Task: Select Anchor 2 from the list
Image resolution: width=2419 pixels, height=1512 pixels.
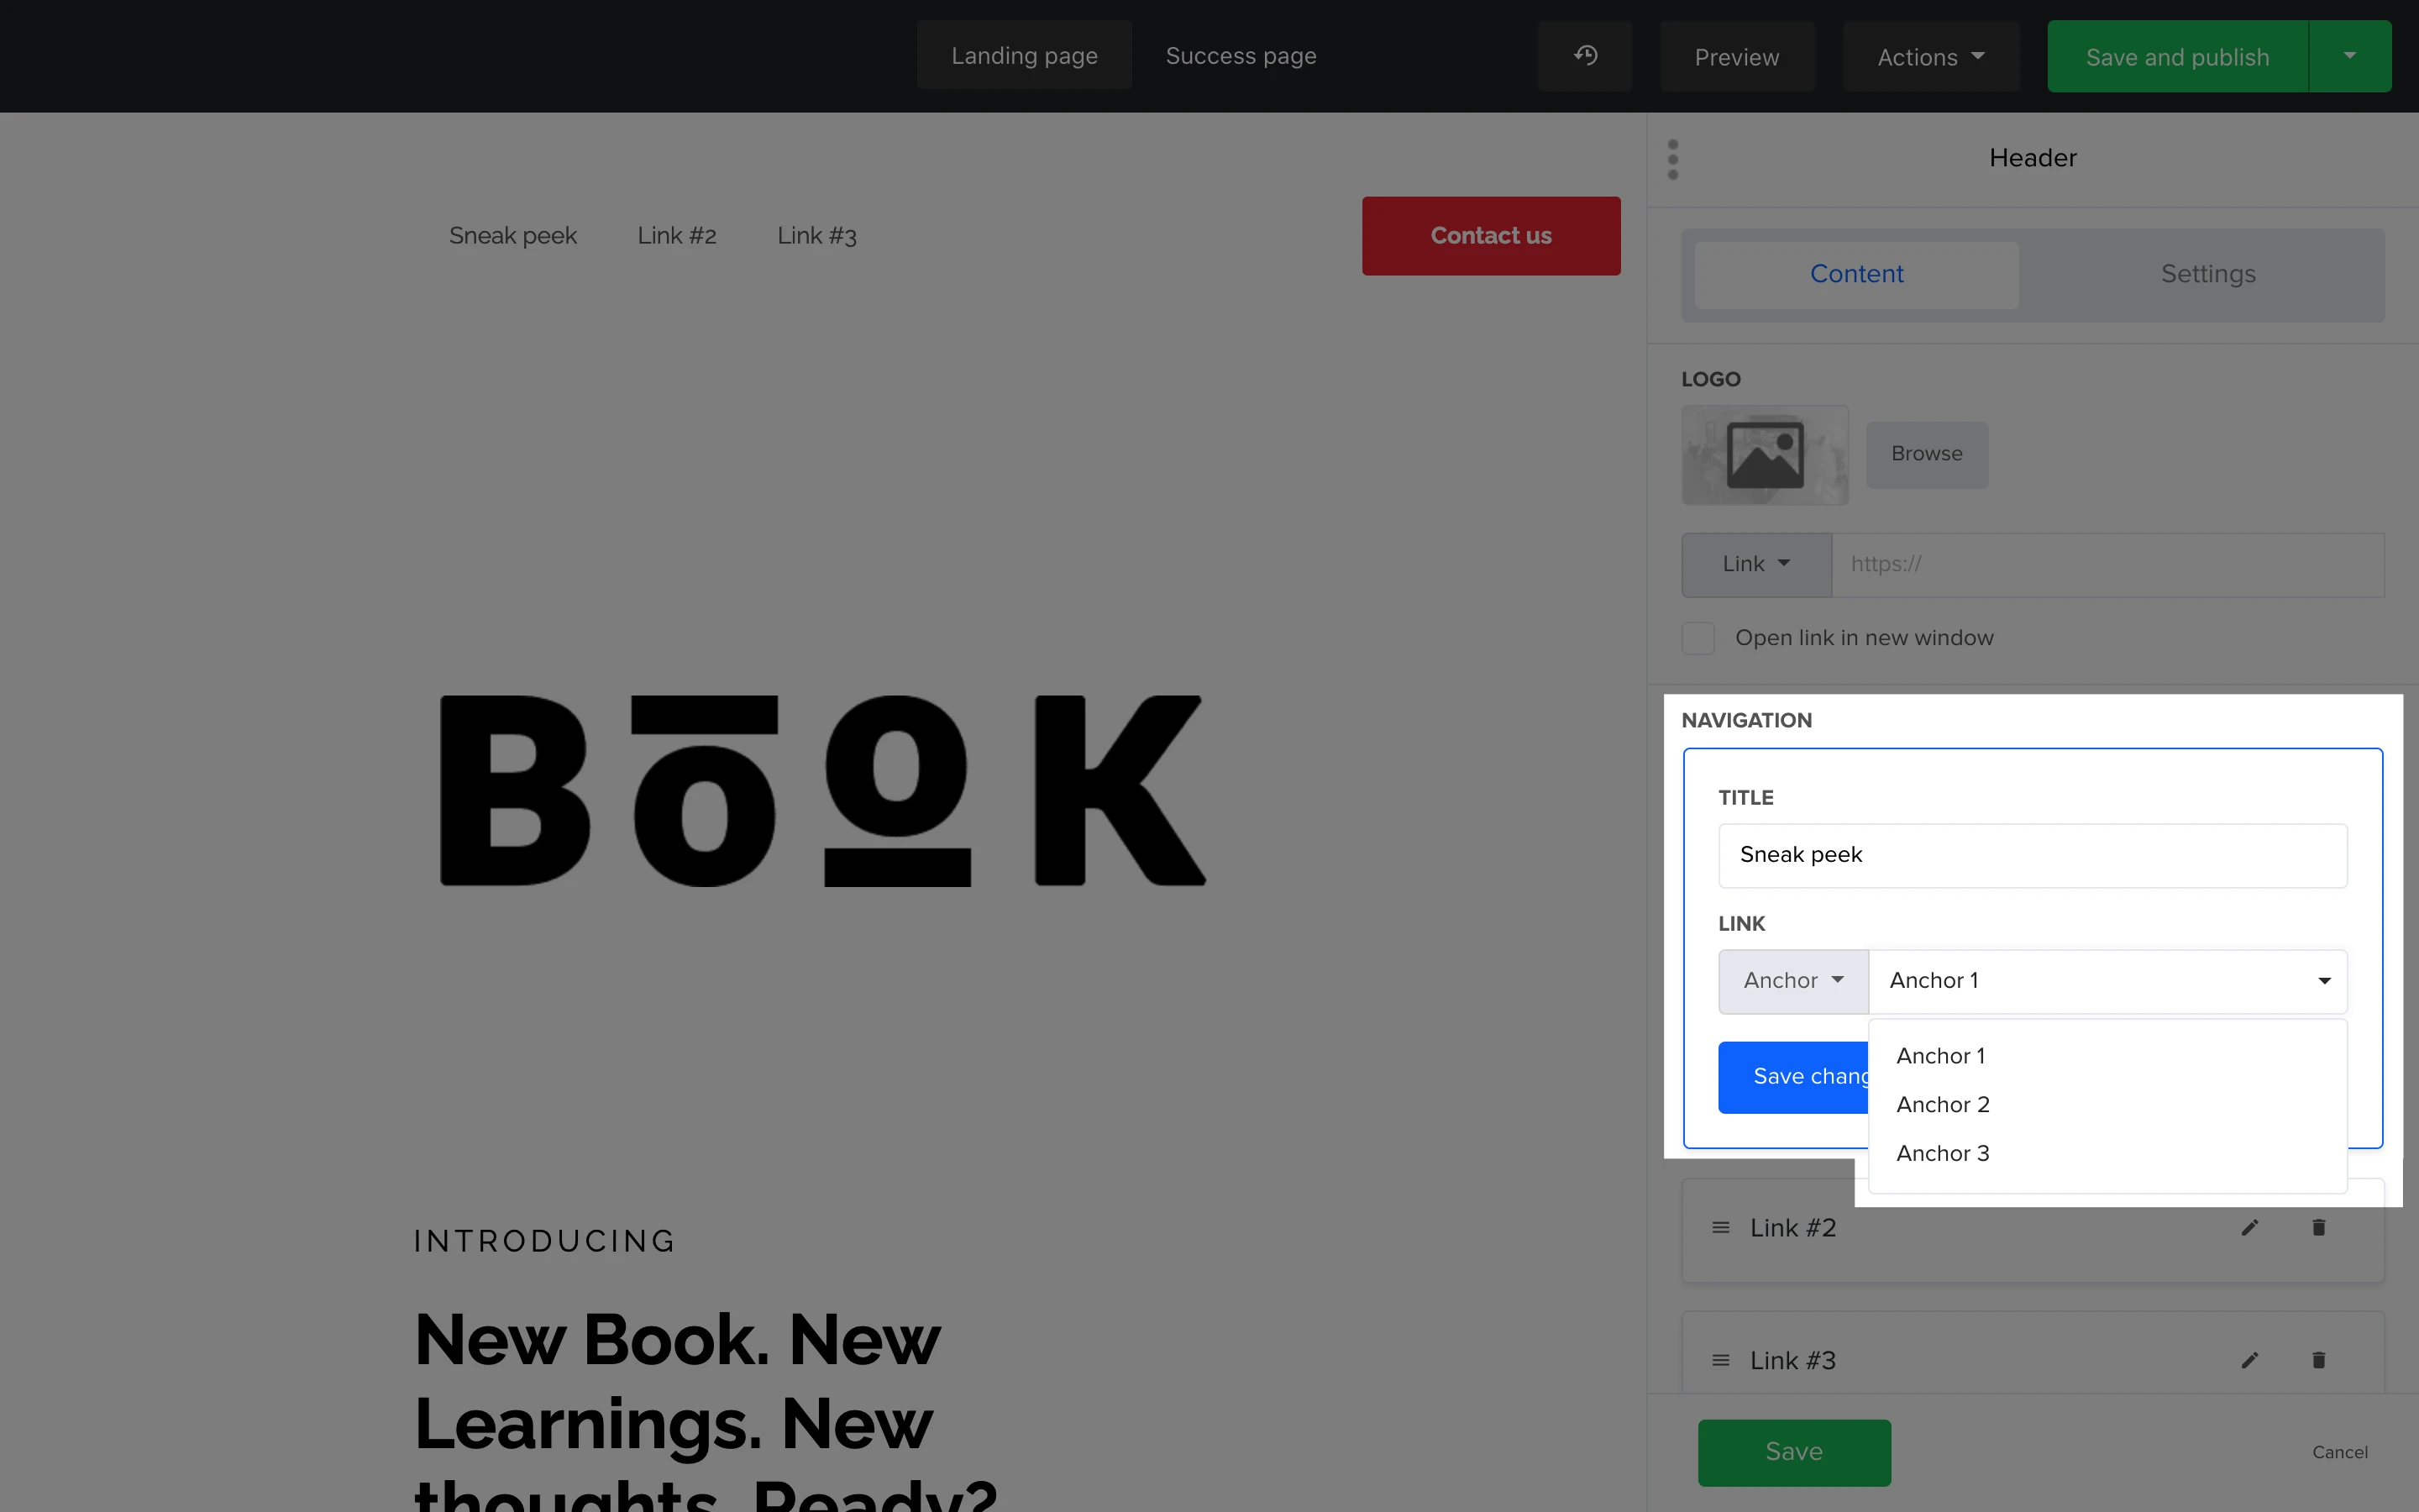Action: (x=1942, y=1104)
